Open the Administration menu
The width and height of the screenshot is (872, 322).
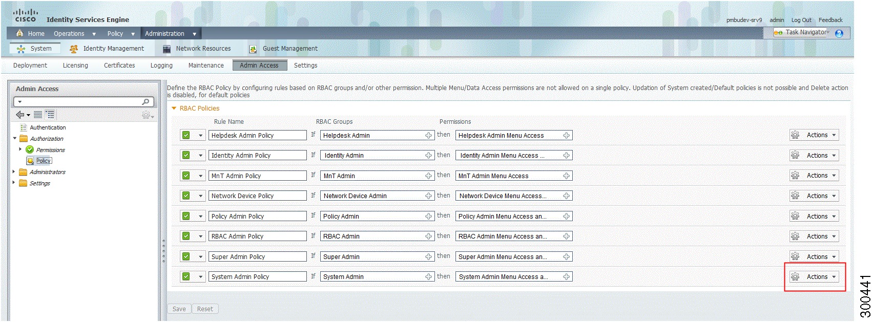click(x=171, y=34)
